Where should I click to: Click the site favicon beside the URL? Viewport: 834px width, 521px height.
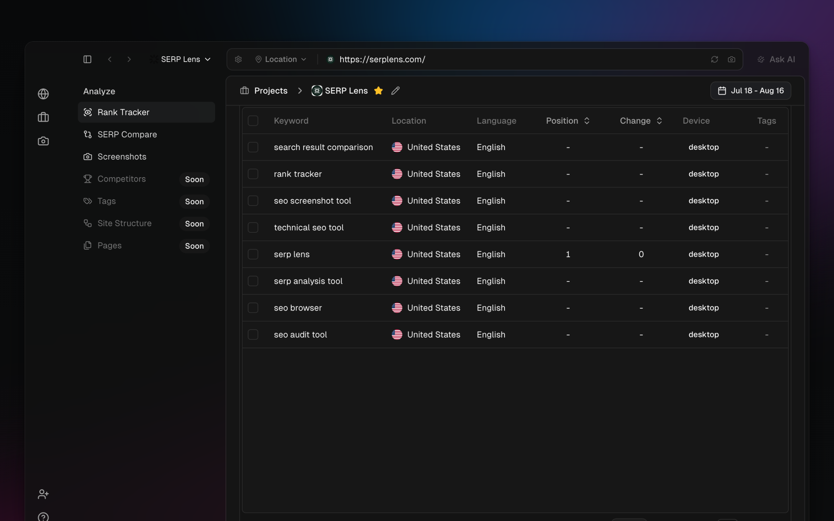coord(330,59)
